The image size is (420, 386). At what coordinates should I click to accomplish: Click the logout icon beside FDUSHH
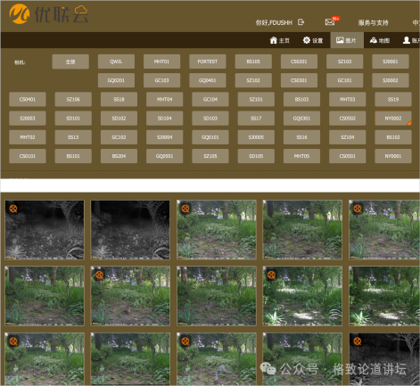point(301,22)
